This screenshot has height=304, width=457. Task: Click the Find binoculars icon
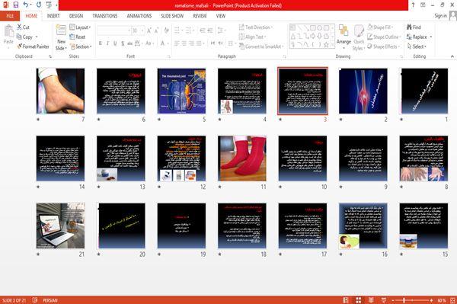[409, 27]
